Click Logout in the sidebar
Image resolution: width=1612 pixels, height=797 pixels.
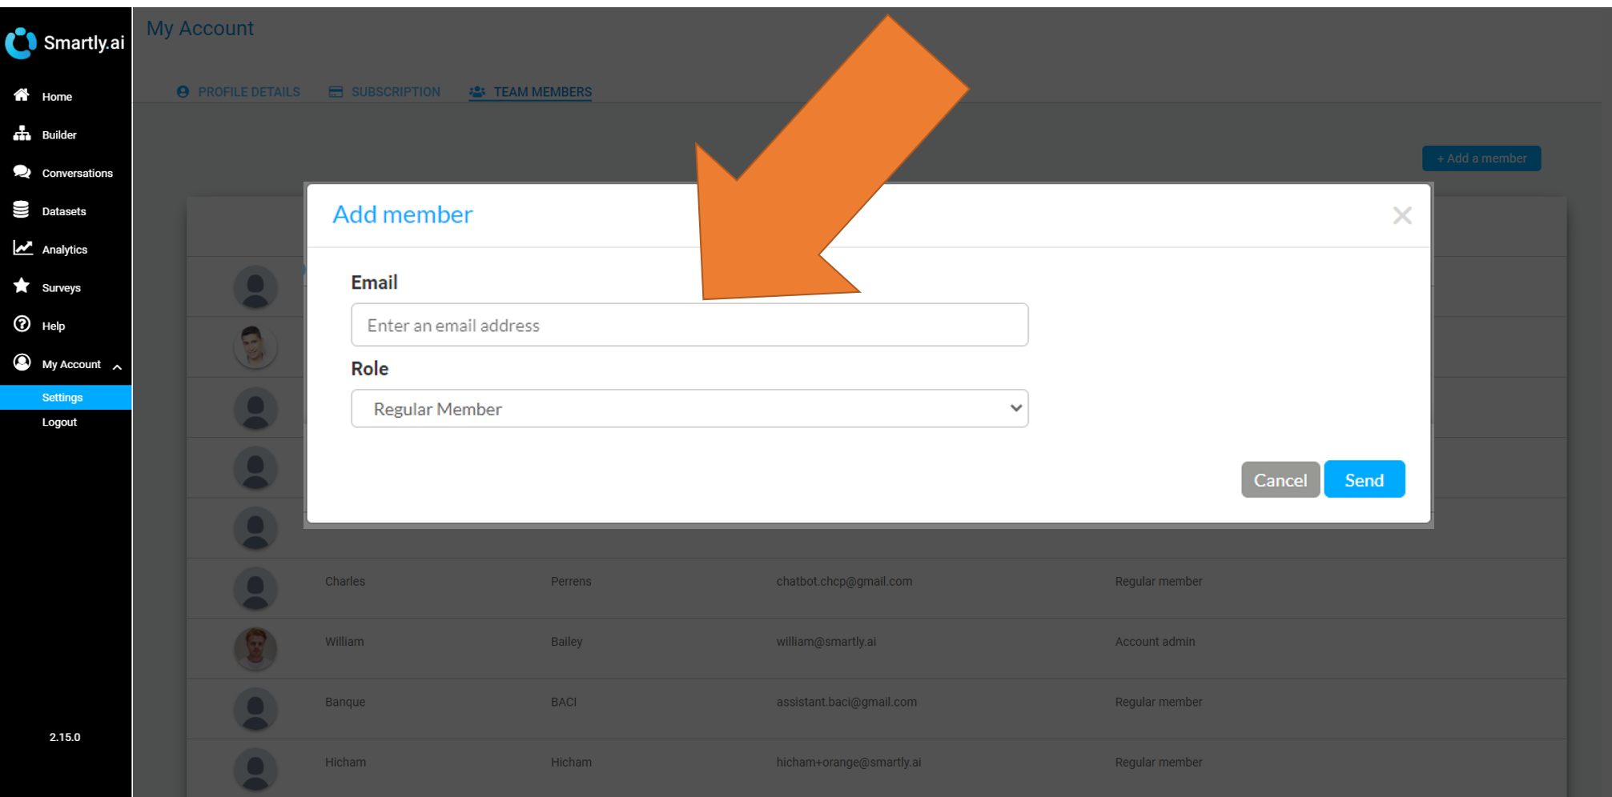pos(59,422)
